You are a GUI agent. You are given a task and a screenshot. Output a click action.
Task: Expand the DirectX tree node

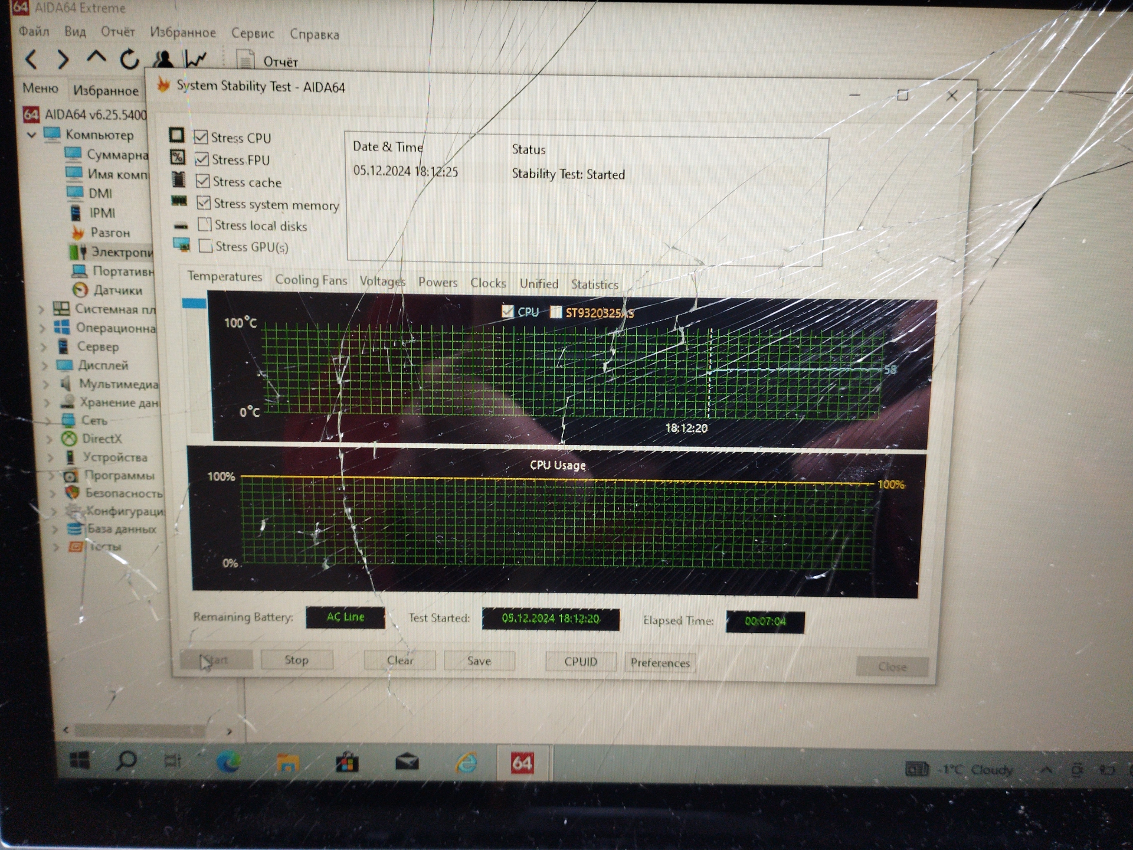tap(50, 439)
